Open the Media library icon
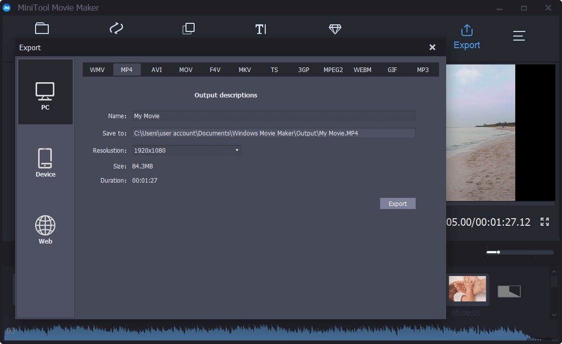The height and width of the screenshot is (344, 562). point(42,28)
